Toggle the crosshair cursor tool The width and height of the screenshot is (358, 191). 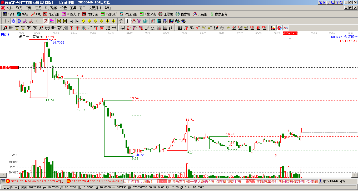(127, 21)
